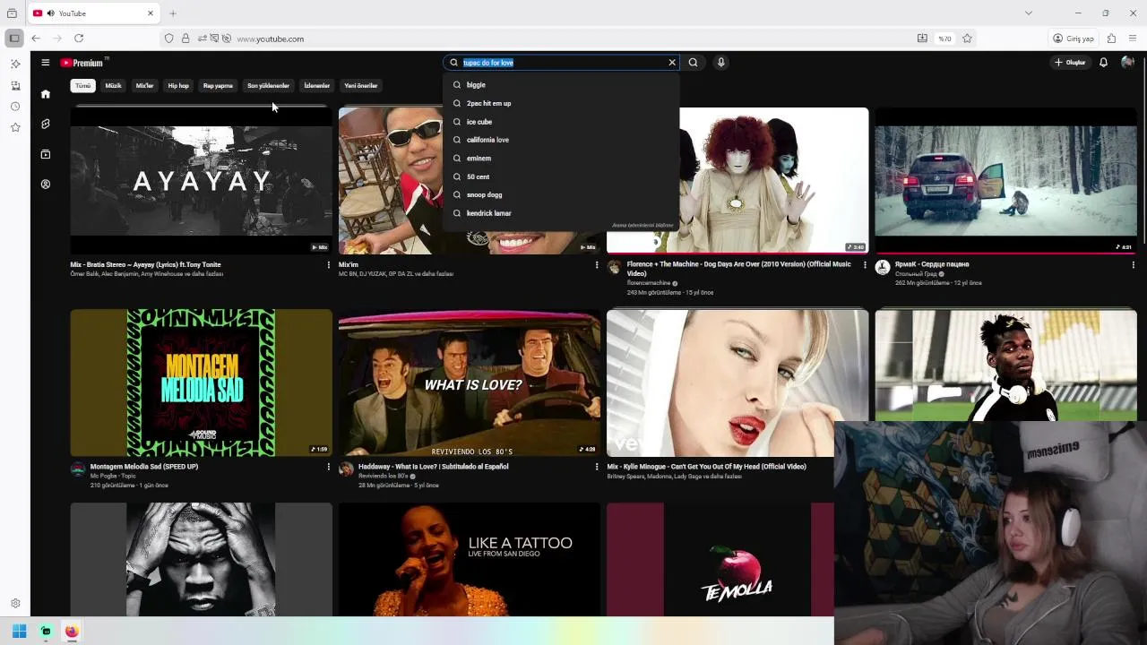The height and width of the screenshot is (645, 1147).
Task: Click into the YouTube search field
Action: 561,63
